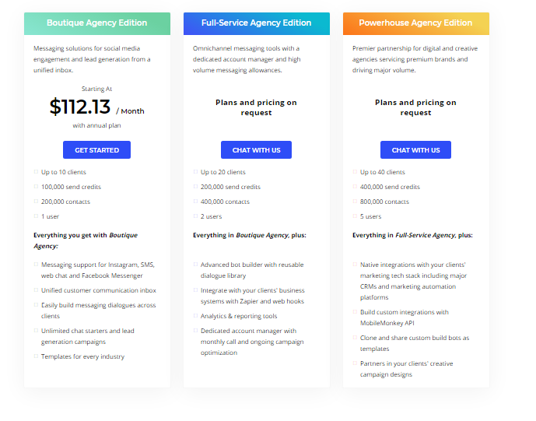Select the Powerhouse Agency Edition header
This screenshot has height=421, width=536.
point(415,23)
